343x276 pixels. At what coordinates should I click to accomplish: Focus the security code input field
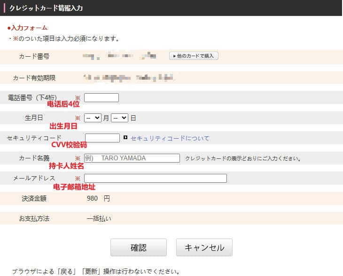click(x=102, y=138)
